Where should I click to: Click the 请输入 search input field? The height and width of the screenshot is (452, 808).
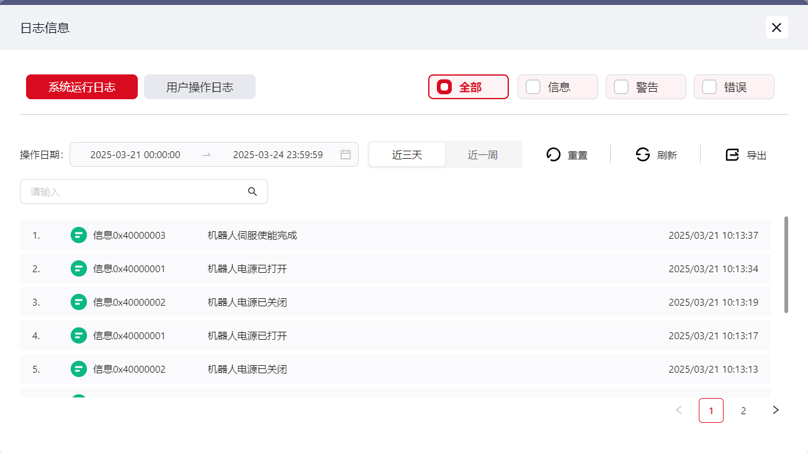point(133,192)
